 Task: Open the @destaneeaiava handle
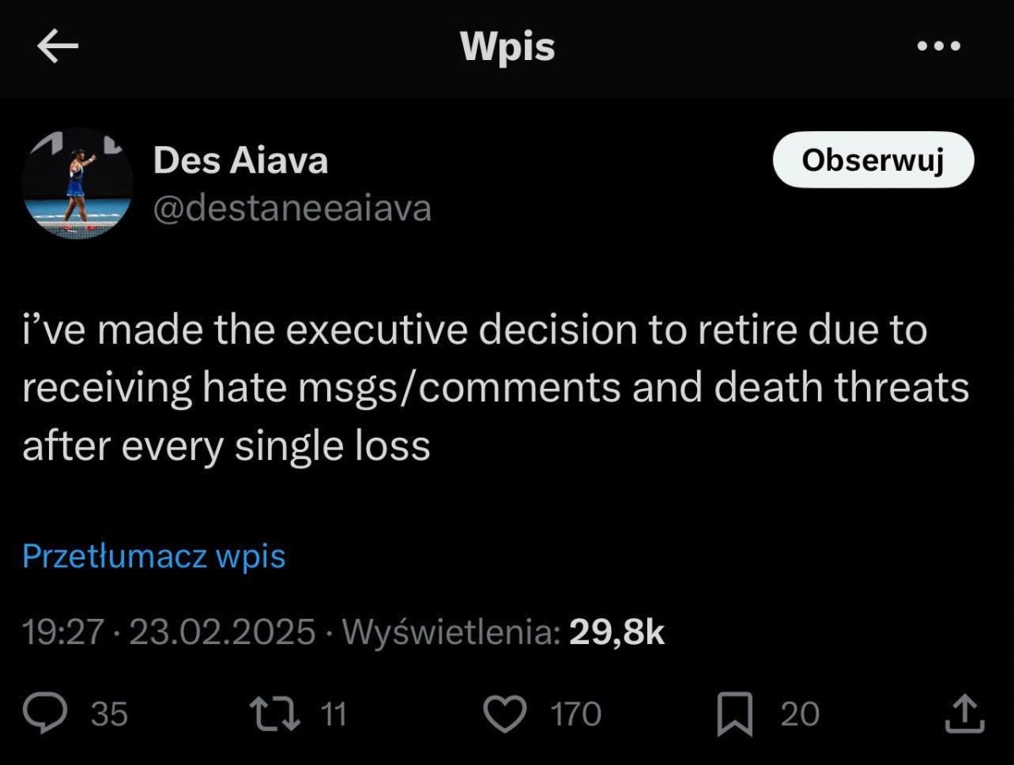point(292,208)
